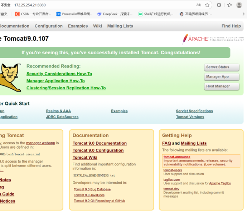Viewport: 247px width, 213px height.
Task: Click 'The following mailing lists are available' text
Action: coord(195,150)
